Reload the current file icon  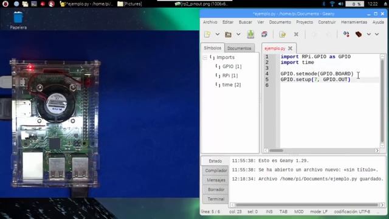point(282,34)
